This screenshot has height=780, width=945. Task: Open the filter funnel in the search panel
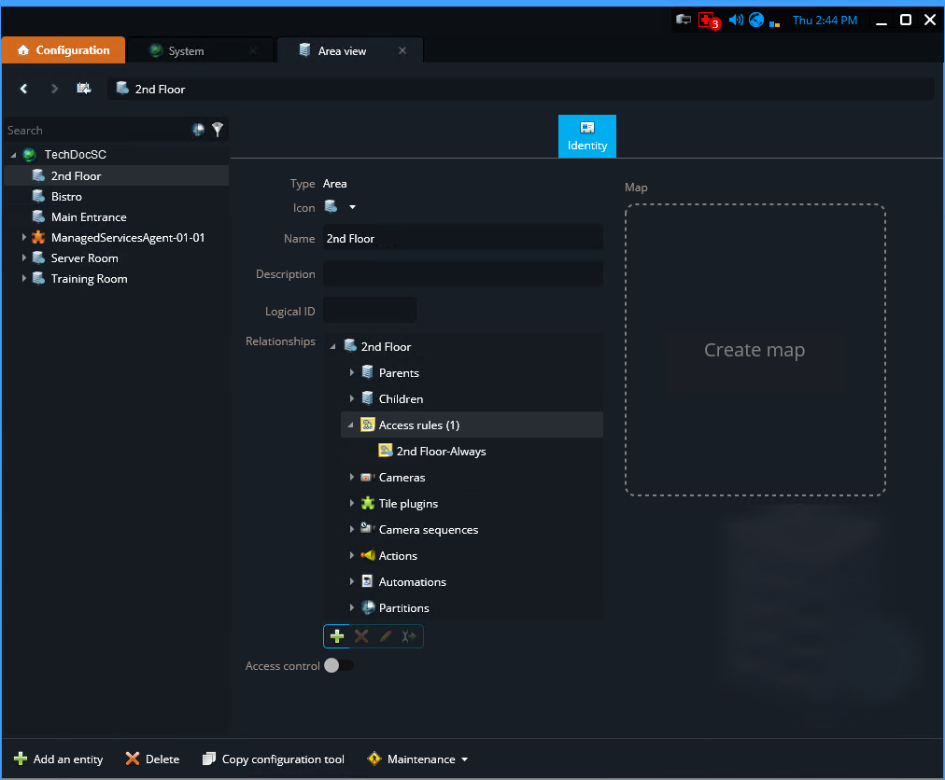pyautogui.click(x=218, y=130)
